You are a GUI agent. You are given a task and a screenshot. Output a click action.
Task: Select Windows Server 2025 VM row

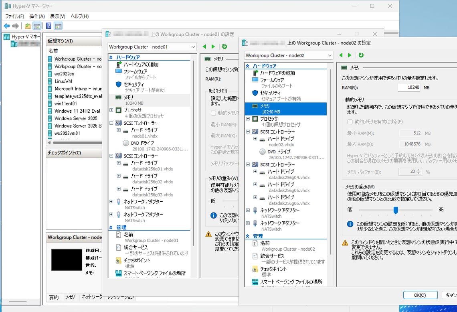(x=76, y=118)
